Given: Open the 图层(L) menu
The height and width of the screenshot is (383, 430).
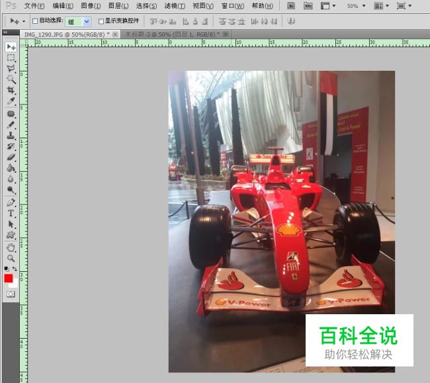Looking at the screenshot, I should [x=118, y=6].
